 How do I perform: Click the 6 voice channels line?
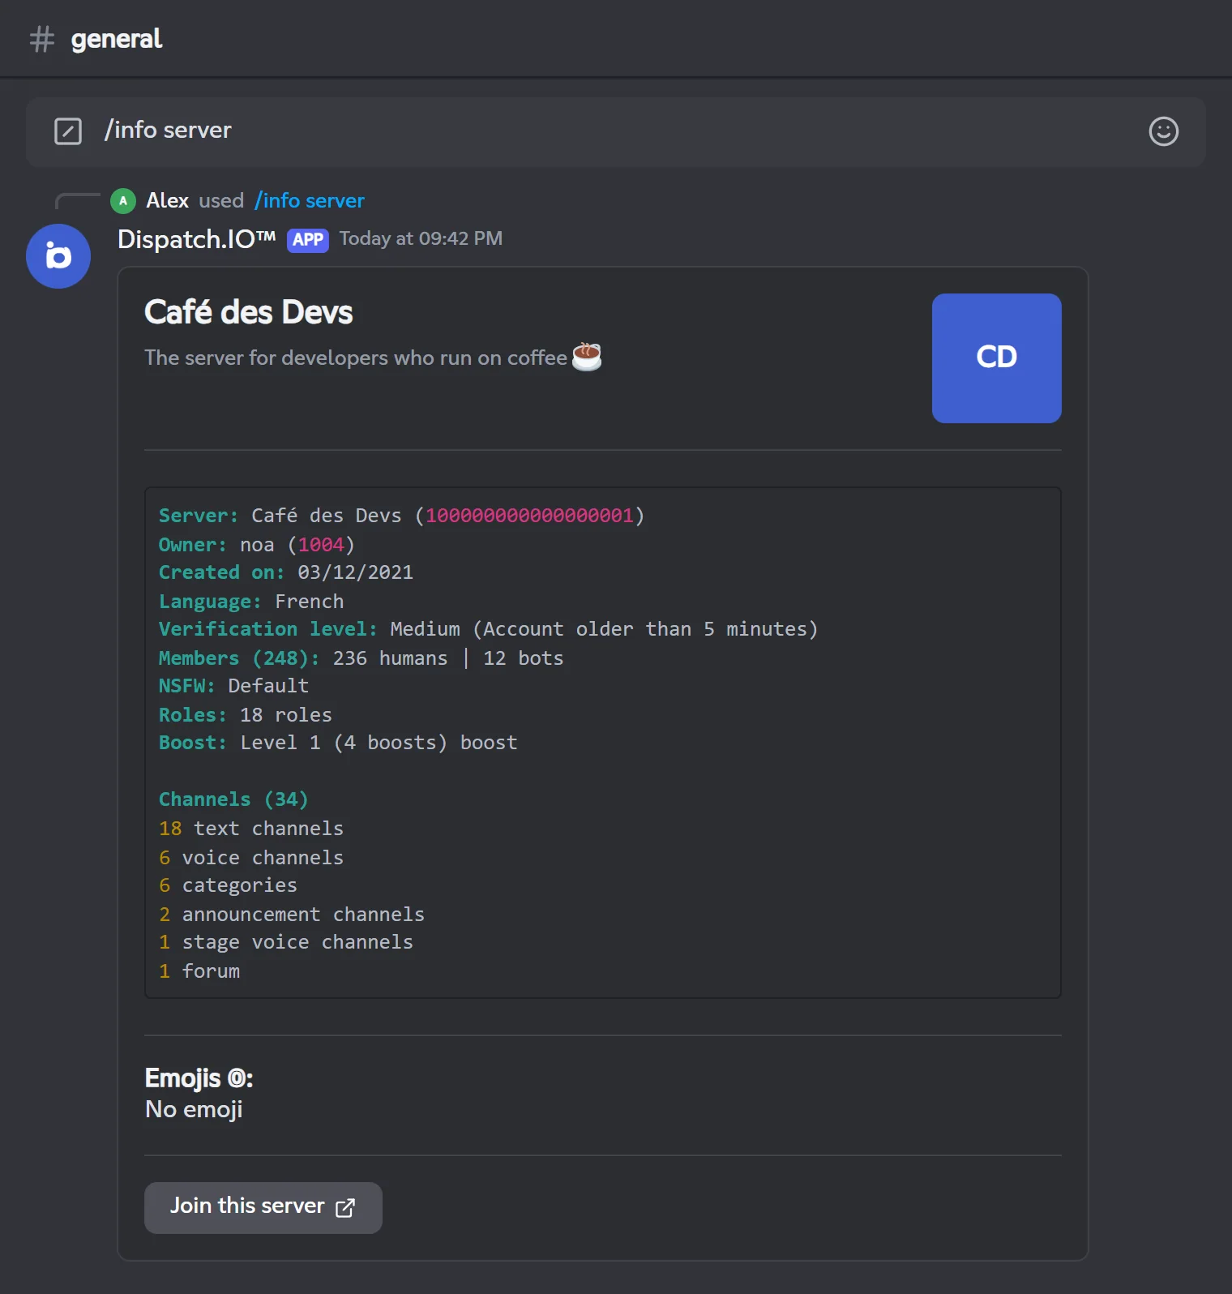pos(251,858)
